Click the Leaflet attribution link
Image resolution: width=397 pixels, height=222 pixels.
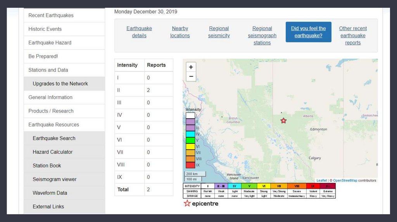(321, 181)
